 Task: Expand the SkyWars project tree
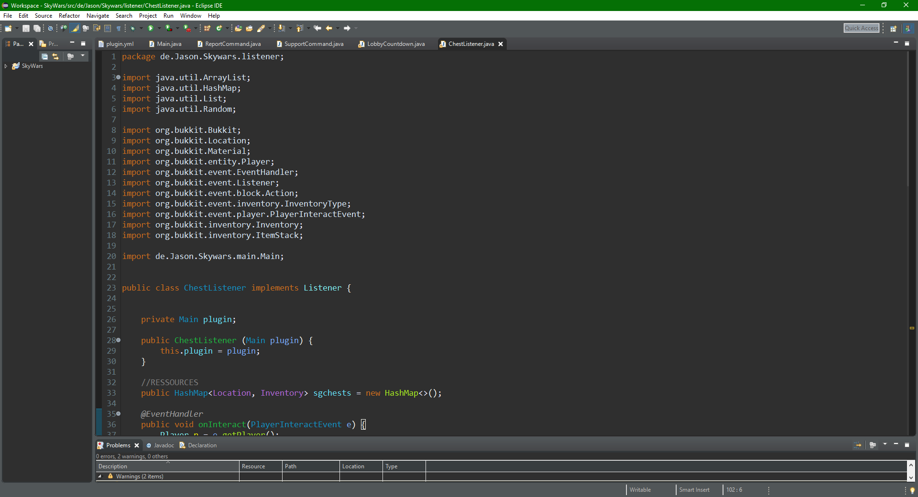(6, 66)
